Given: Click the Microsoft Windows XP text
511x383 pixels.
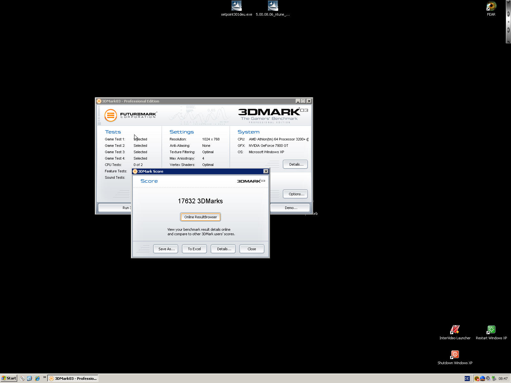Looking at the screenshot, I should click(x=266, y=152).
